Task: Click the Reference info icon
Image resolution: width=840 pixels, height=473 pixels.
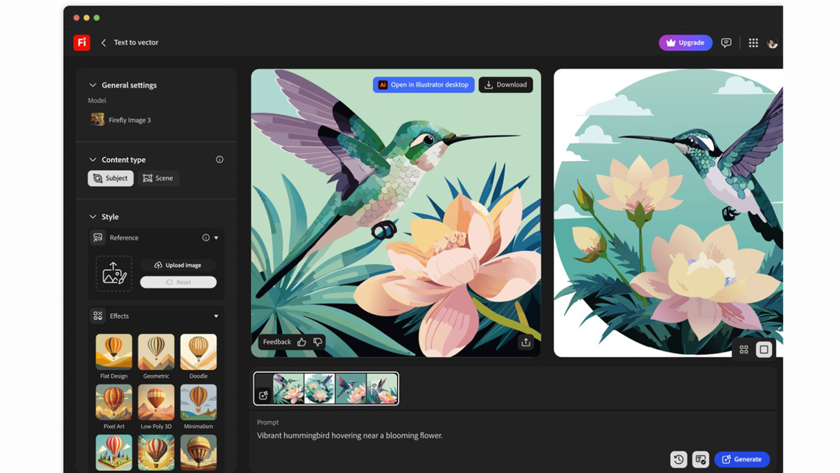Action: pyautogui.click(x=206, y=238)
